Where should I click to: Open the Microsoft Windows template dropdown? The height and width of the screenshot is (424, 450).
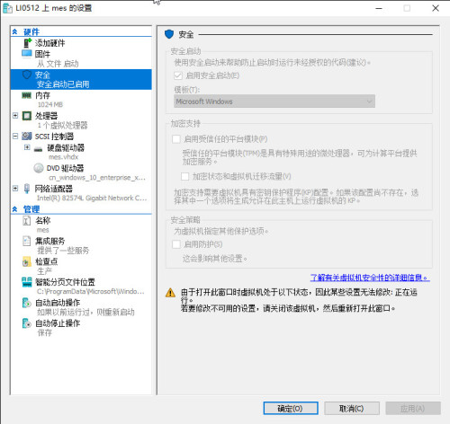click(274, 102)
